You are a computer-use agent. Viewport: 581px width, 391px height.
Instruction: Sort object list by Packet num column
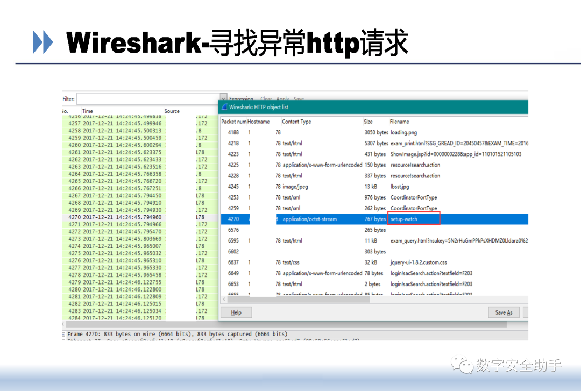pos(233,122)
